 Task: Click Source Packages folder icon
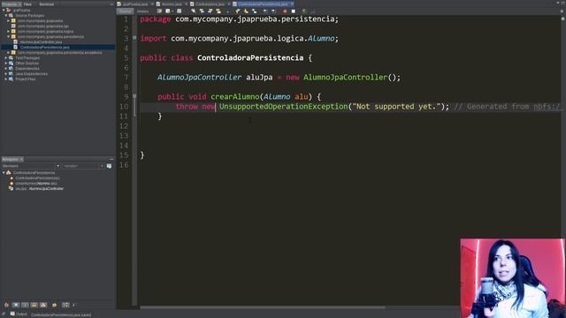pos(11,16)
